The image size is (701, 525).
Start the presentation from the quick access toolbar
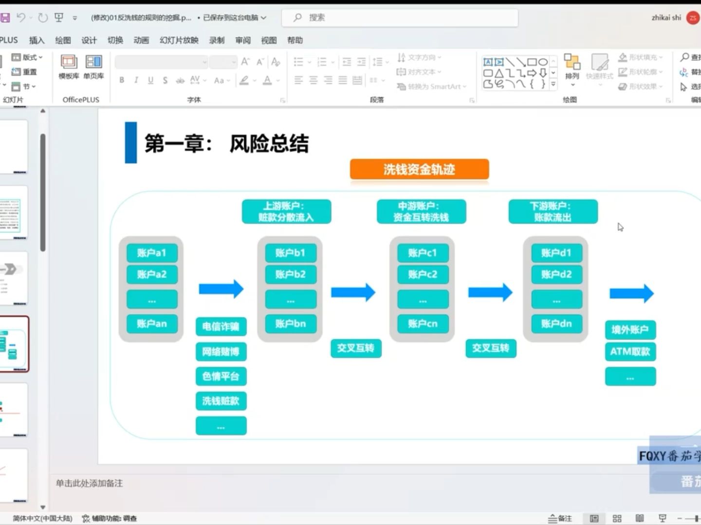pyautogui.click(x=59, y=17)
